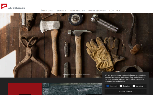Advance slideshow with right arrow

point(141,45)
